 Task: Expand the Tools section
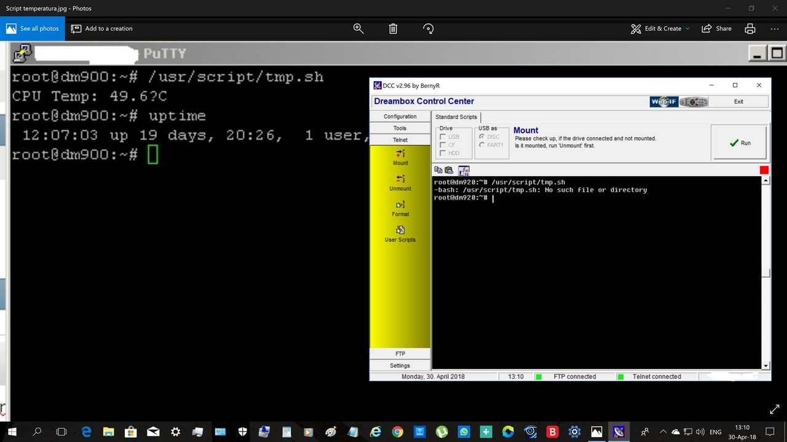400,128
